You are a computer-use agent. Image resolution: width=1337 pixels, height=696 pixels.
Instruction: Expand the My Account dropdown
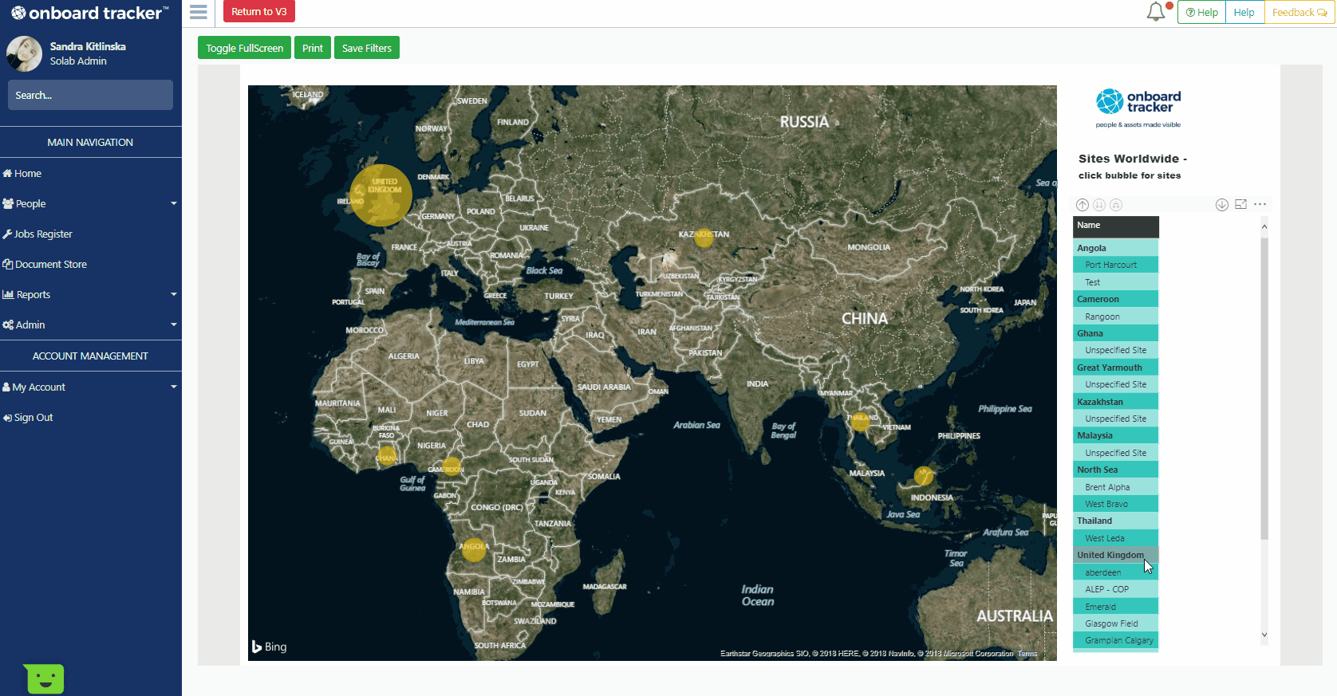tap(90, 387)
